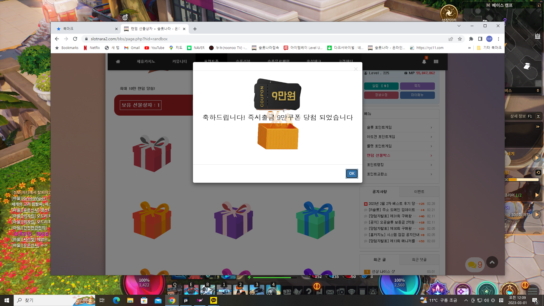The width and height of the screenshot is (544, 306).
Task: Open the Netflix bookmark
Action: [92, 48]
